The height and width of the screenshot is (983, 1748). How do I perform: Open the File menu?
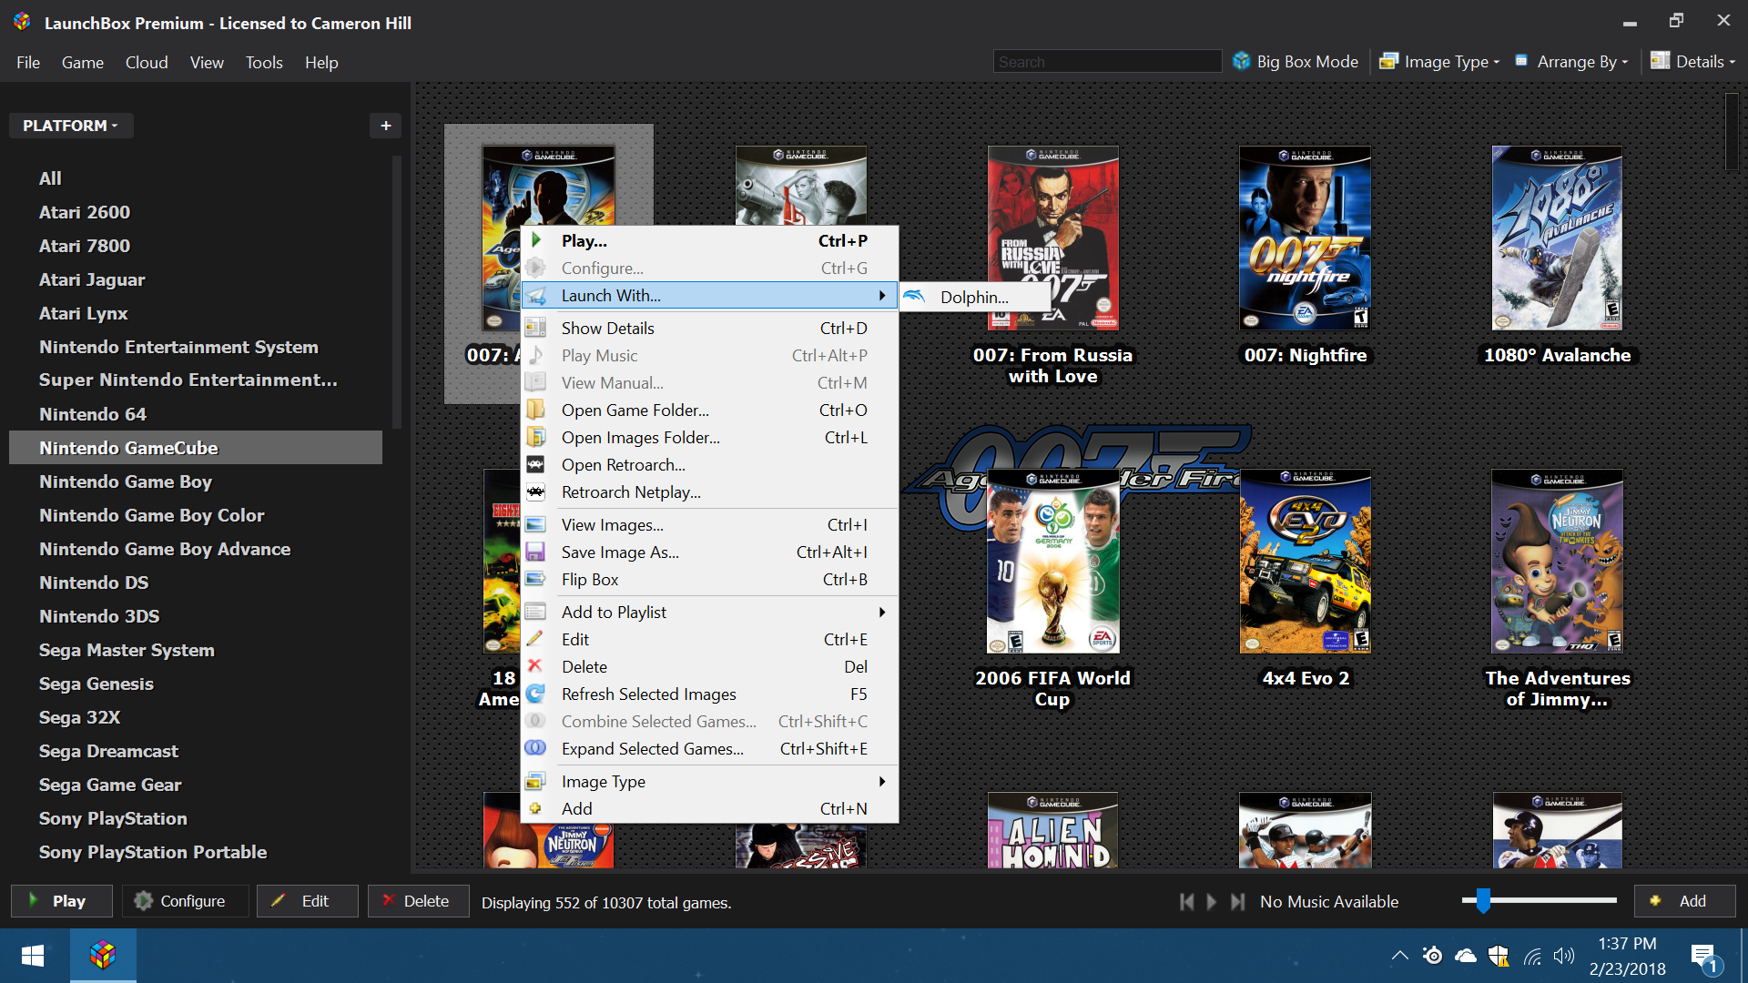(x=28, y=62)
